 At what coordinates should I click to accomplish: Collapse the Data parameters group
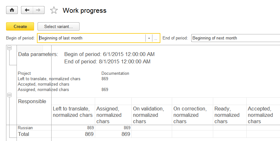(10, 48)
